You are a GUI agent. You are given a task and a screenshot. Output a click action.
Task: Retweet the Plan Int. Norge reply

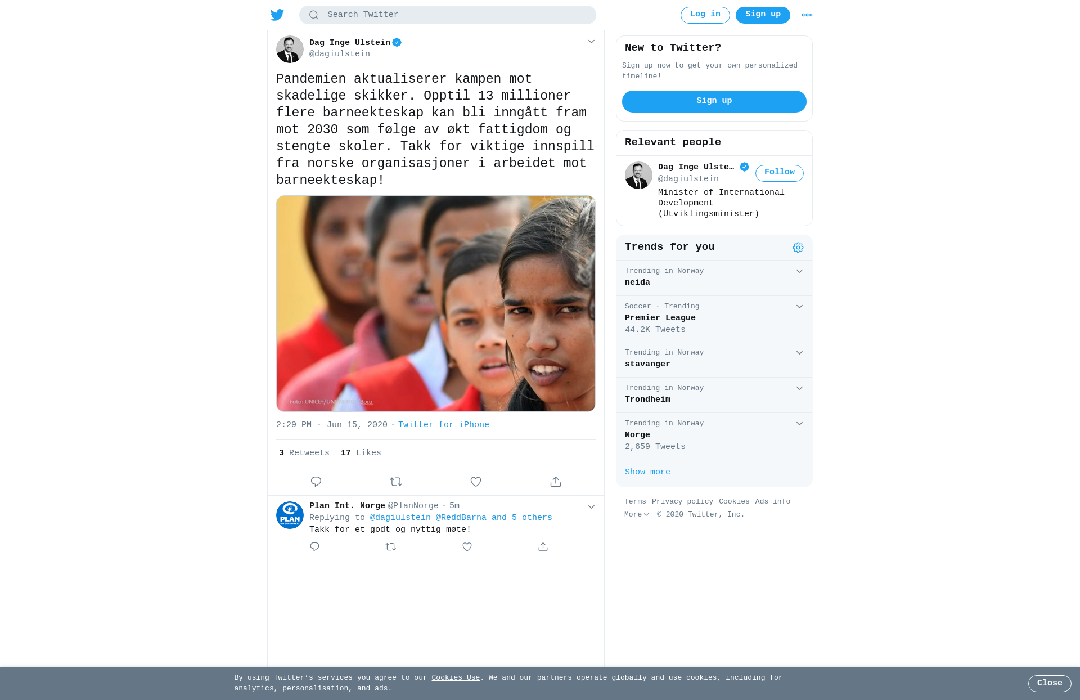(391, 546)
